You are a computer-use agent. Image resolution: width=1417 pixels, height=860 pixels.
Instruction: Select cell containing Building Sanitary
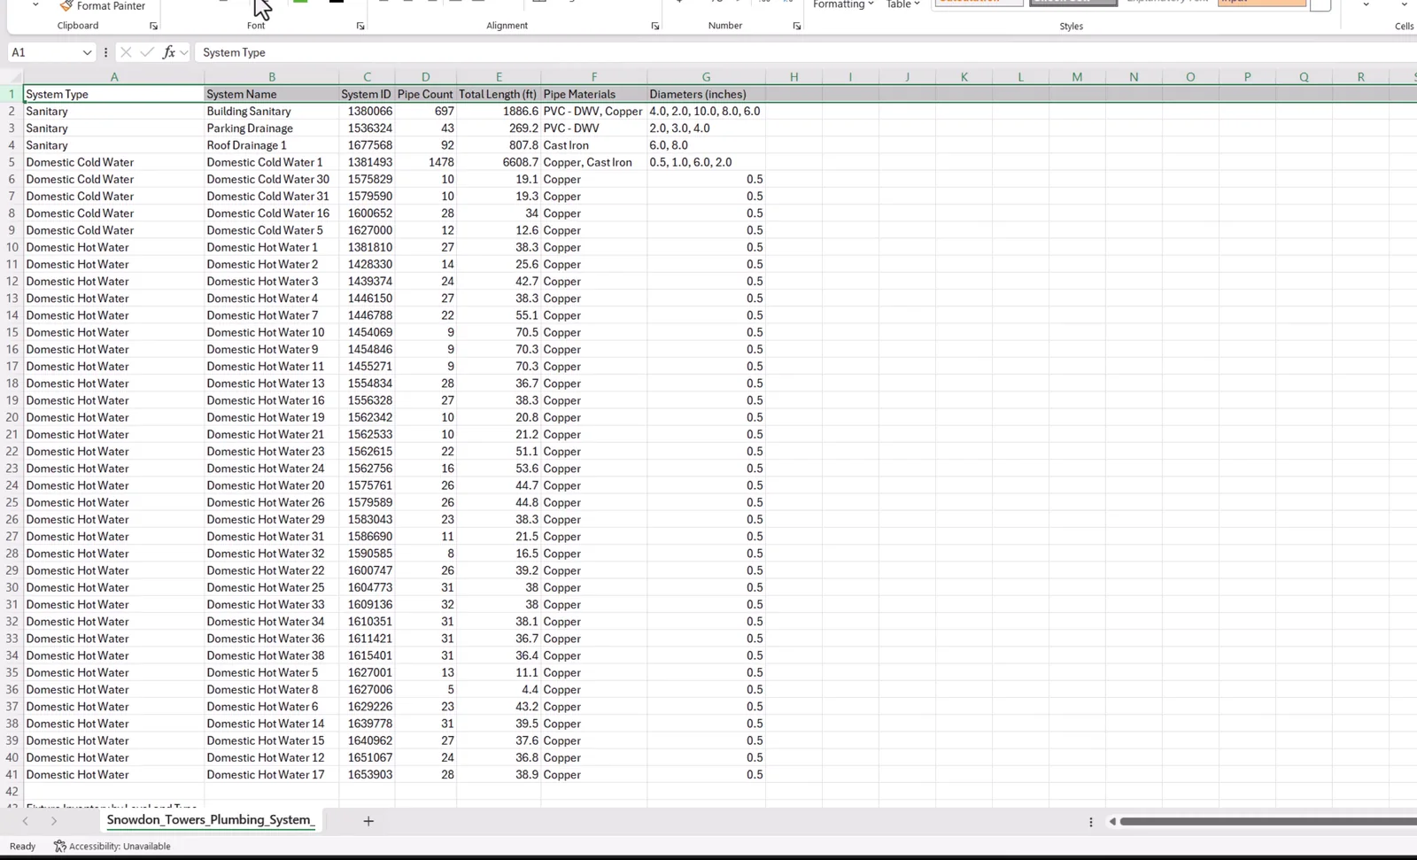[x=271, y=112]
